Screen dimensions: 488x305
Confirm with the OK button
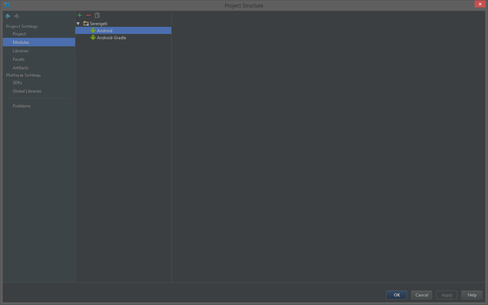tap(396, 295)
